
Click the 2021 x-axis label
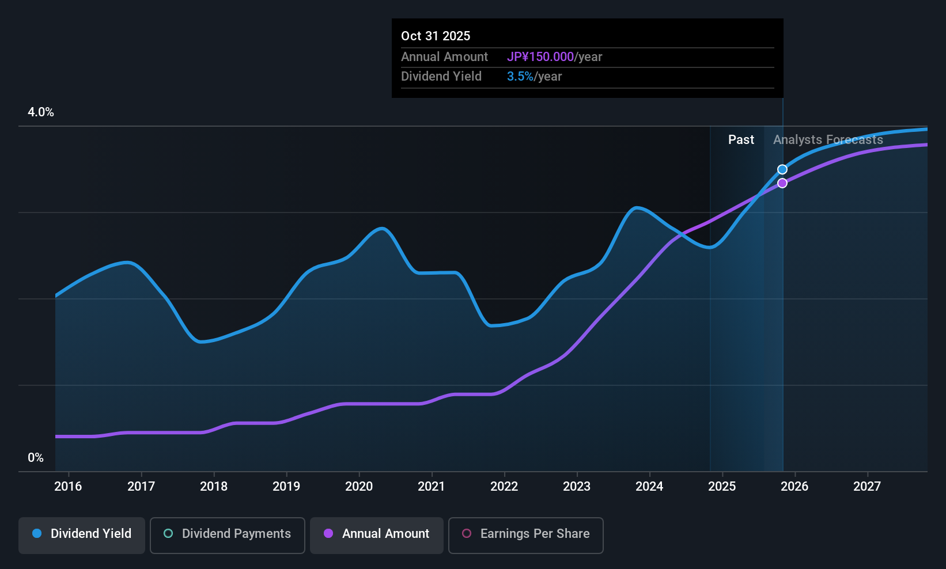(x=432, y=486)
